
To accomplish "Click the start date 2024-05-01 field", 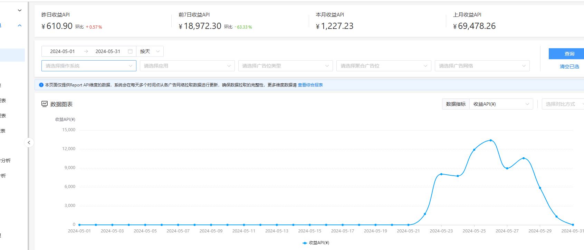I will pyautogui.click(x=62, y=51).
